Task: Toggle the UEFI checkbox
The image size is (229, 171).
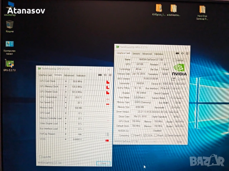Action: [179, 79]
